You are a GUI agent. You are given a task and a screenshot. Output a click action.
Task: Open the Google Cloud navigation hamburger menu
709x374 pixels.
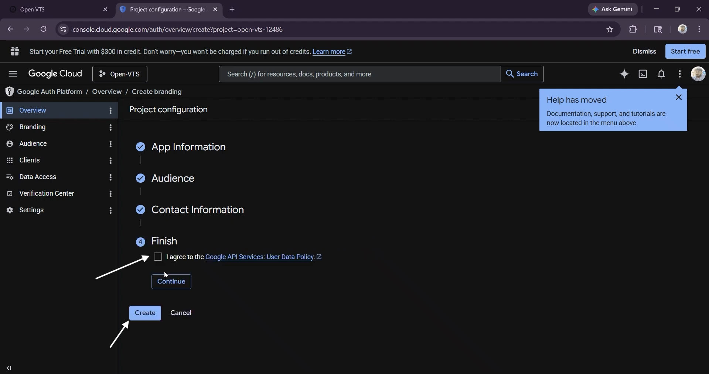click(13, 74)
